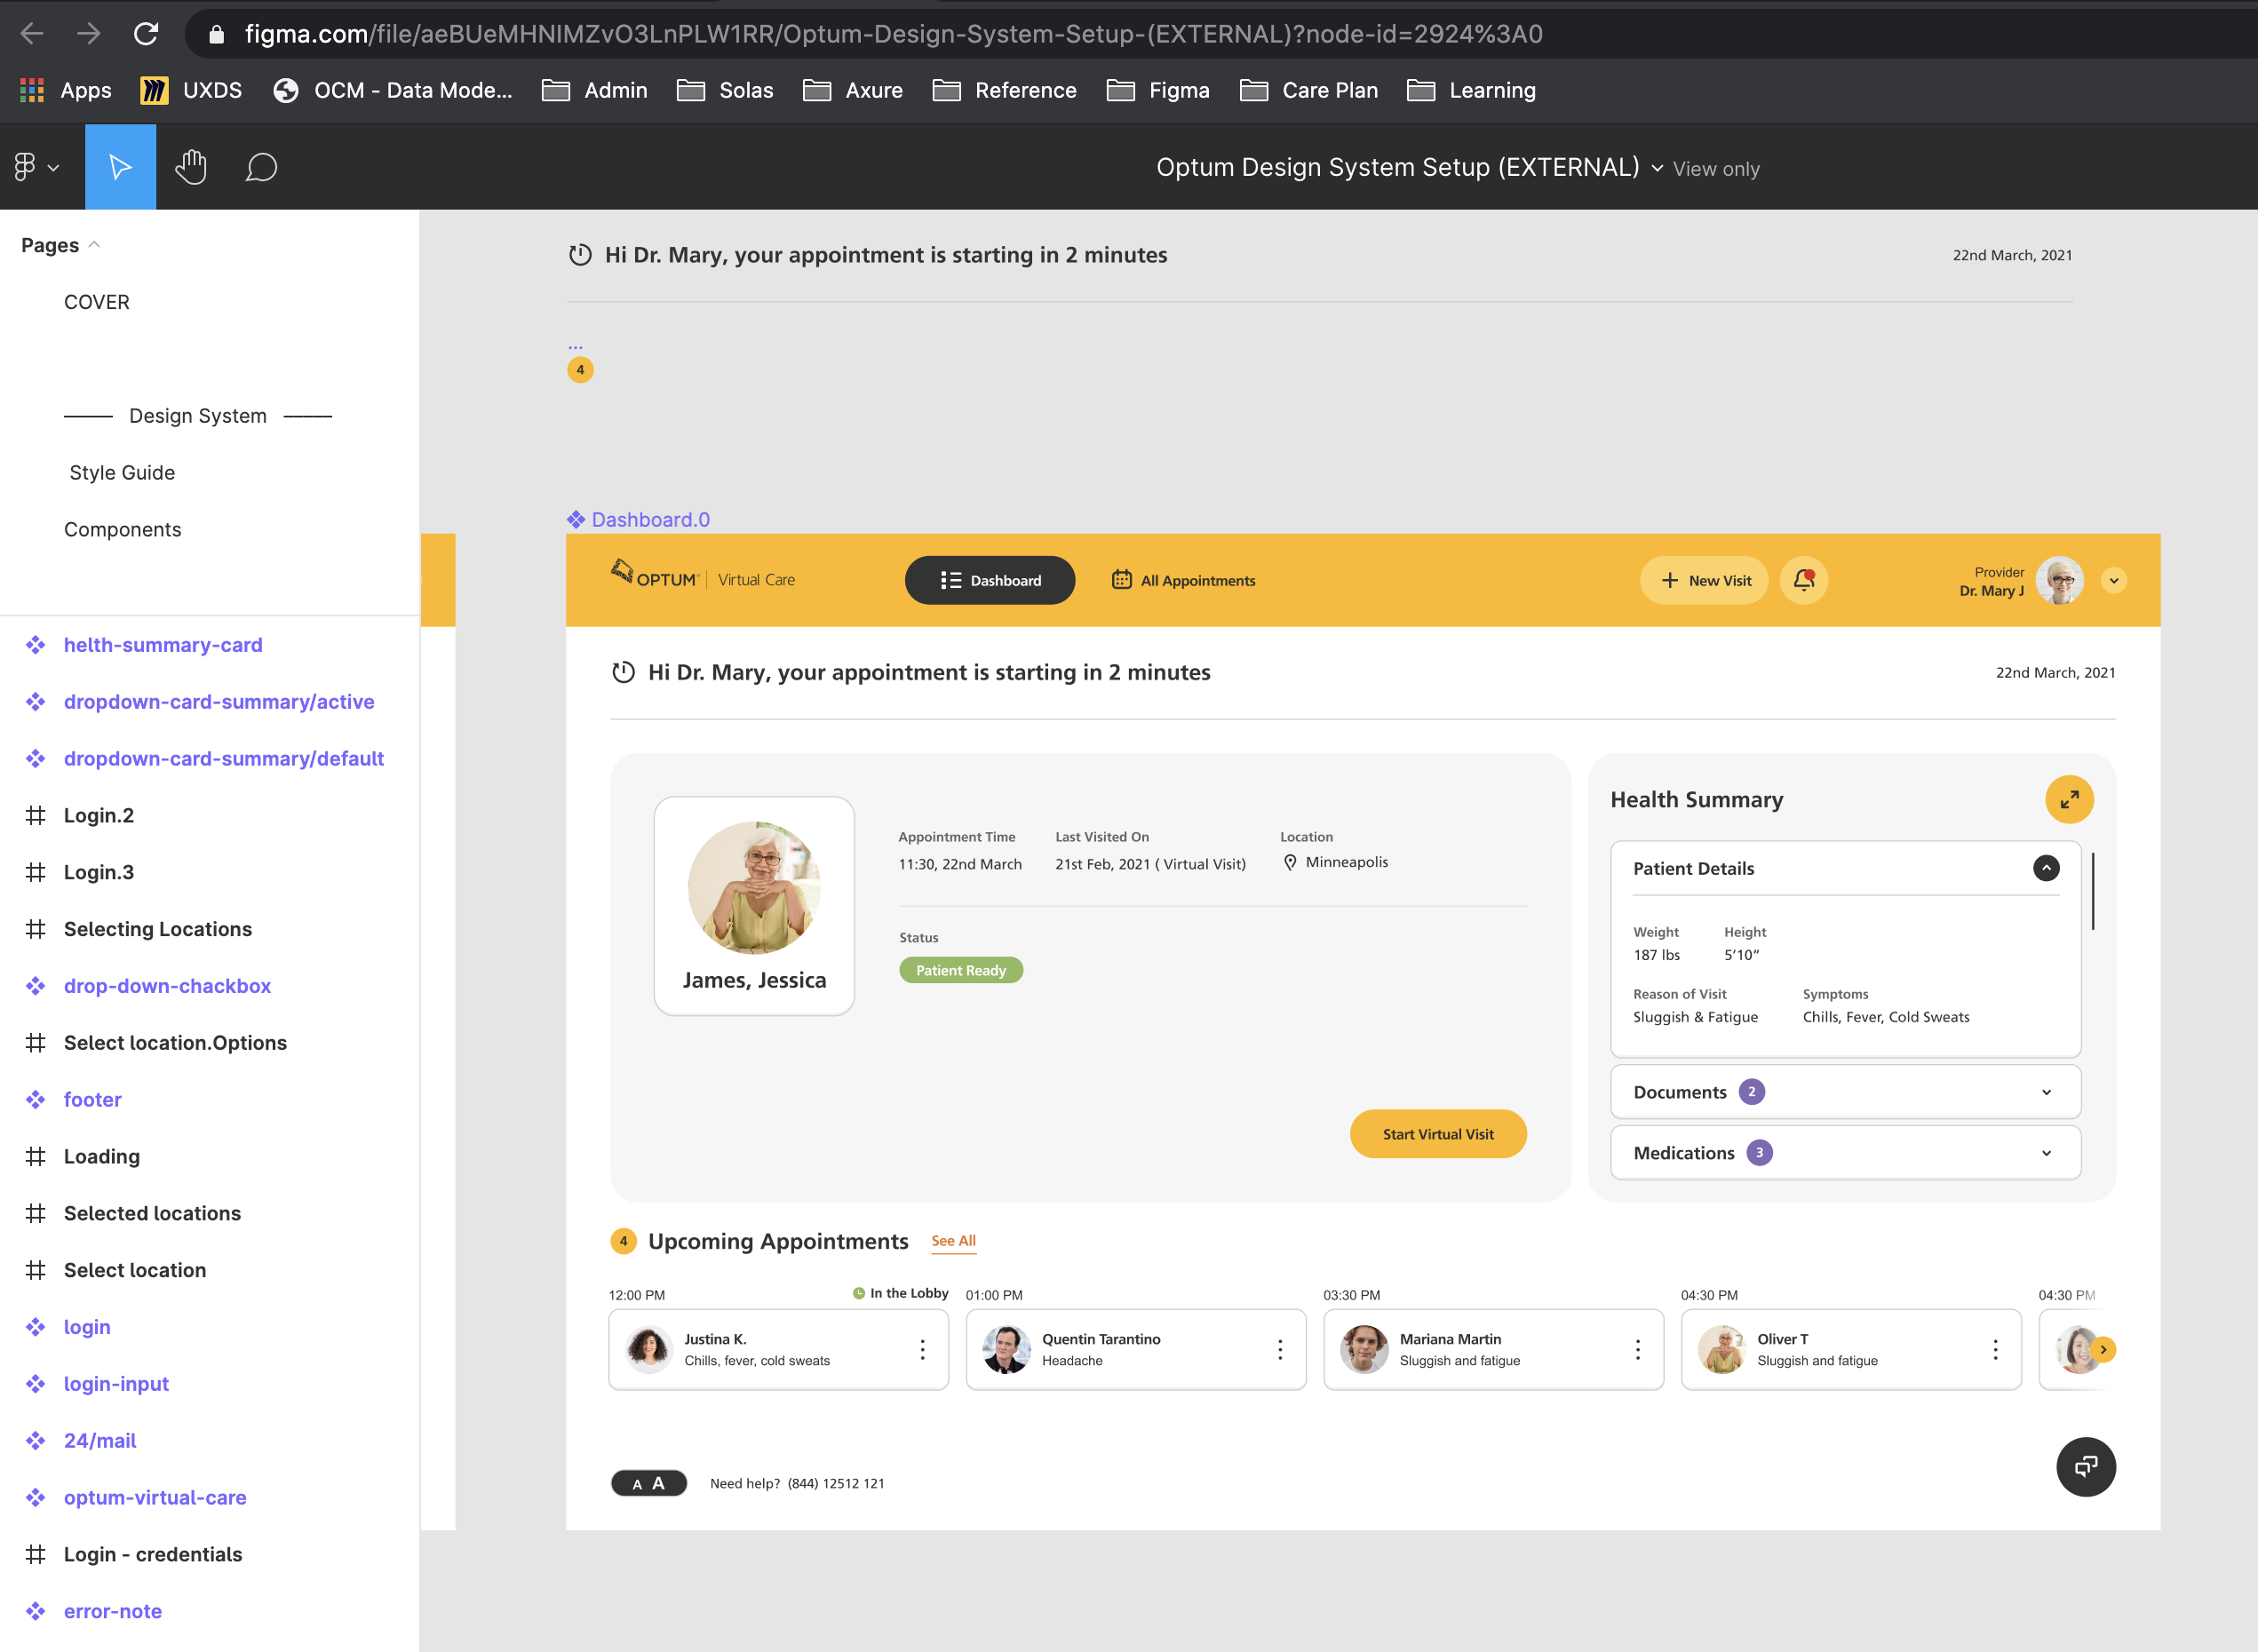
Task: Open the chat widget icon at bottom right
Action: 2085,1466
